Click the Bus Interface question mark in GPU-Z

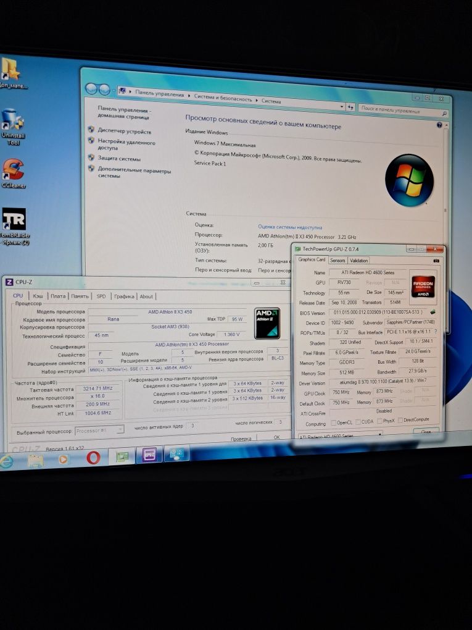436,332
